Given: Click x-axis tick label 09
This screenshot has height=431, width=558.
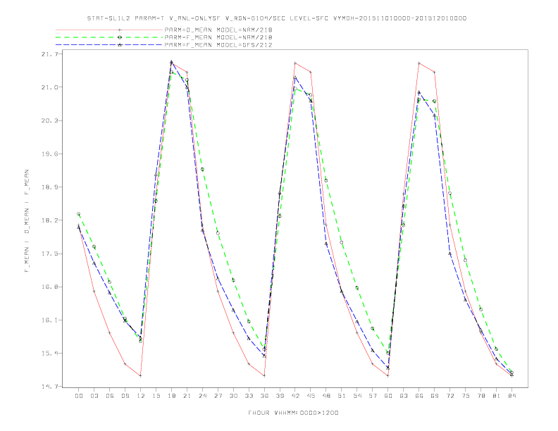Looking at the screenshot, I should (x=125, y=396).
